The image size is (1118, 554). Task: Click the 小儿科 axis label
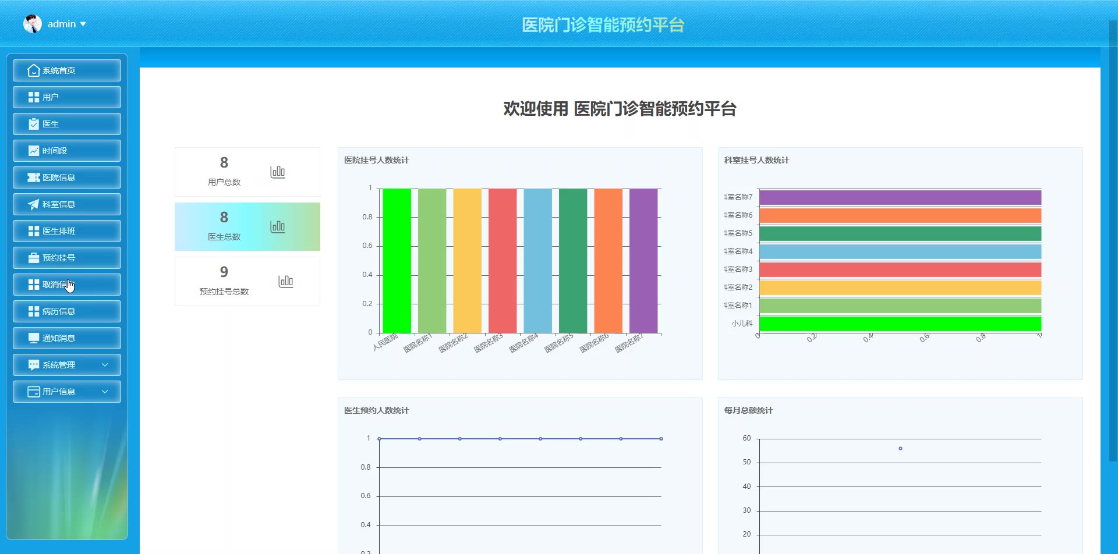742,324
